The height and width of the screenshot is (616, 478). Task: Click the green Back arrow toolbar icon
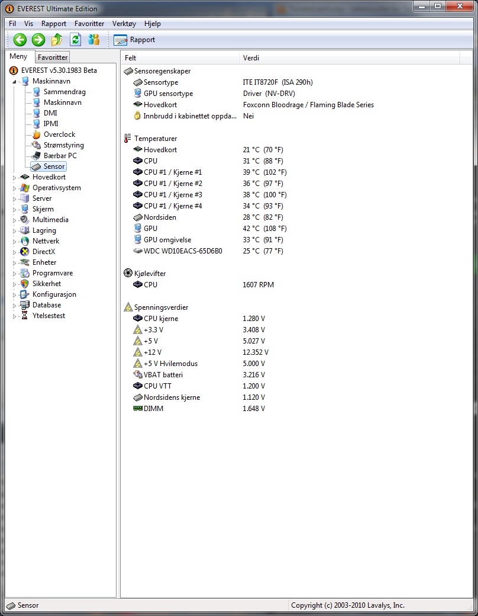point(20,40)
